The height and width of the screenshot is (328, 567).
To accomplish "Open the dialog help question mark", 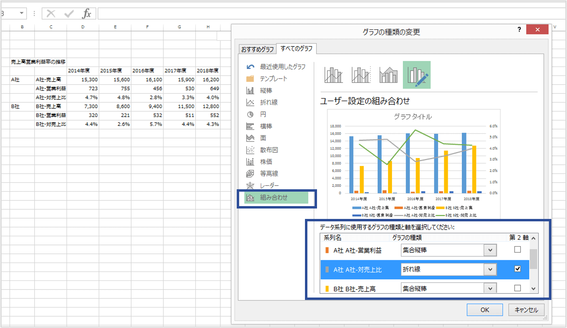I will (x=519, y=30).
